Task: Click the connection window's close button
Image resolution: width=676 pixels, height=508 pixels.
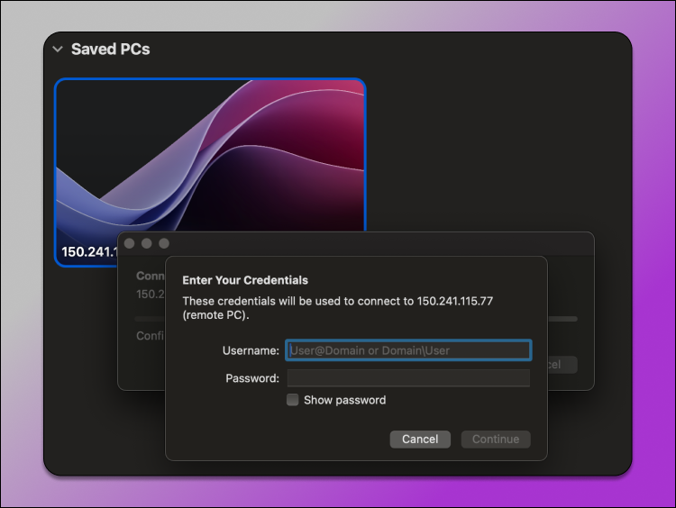Action: click(x=129, y=243)
